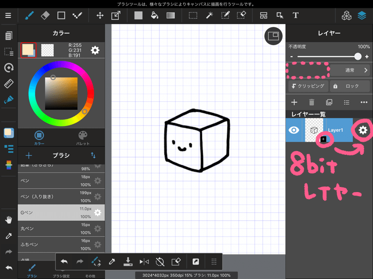This screenshot has height=279, width=373.
Task: Open color settings gear next to RGB values
Action: pyautogui.click(x=95, y=50)
